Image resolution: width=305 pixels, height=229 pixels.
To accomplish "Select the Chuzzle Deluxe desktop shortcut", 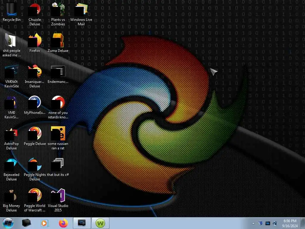I will [x=35, y=14].
